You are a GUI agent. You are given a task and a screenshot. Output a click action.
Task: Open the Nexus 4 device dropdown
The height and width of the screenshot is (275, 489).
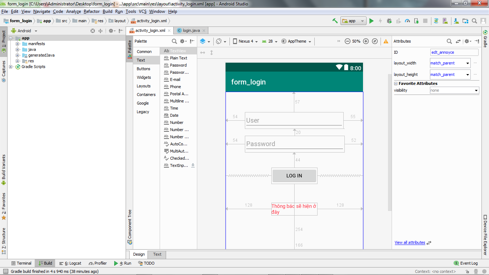pyautogui.click(x=245, y=41)
